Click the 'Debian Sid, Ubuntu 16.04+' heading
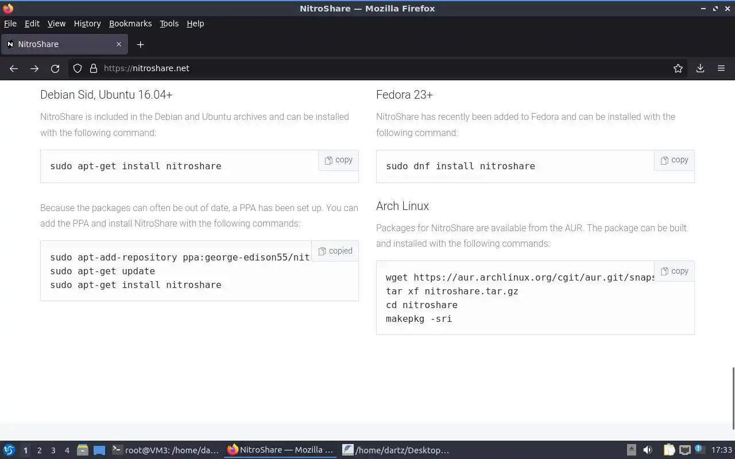This screenshot has width=735, height=459. tap(106, 95)
